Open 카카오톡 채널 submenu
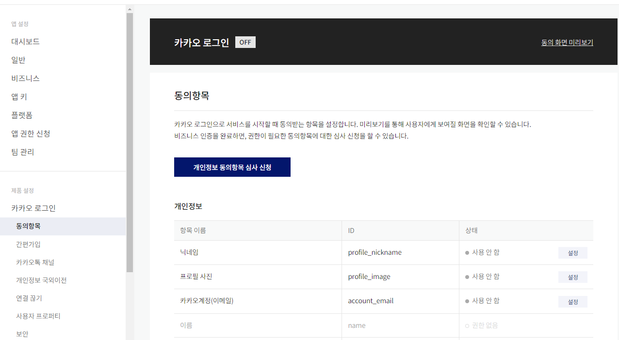 click(35, 262)
